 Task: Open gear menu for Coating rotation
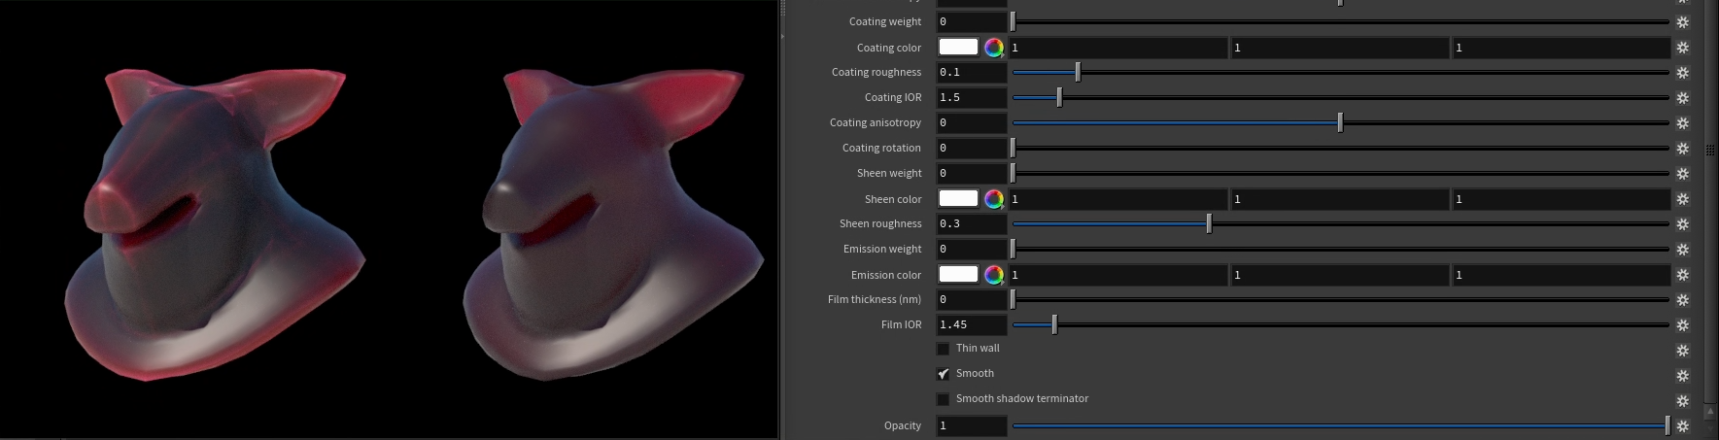(x=1683, y=149)
